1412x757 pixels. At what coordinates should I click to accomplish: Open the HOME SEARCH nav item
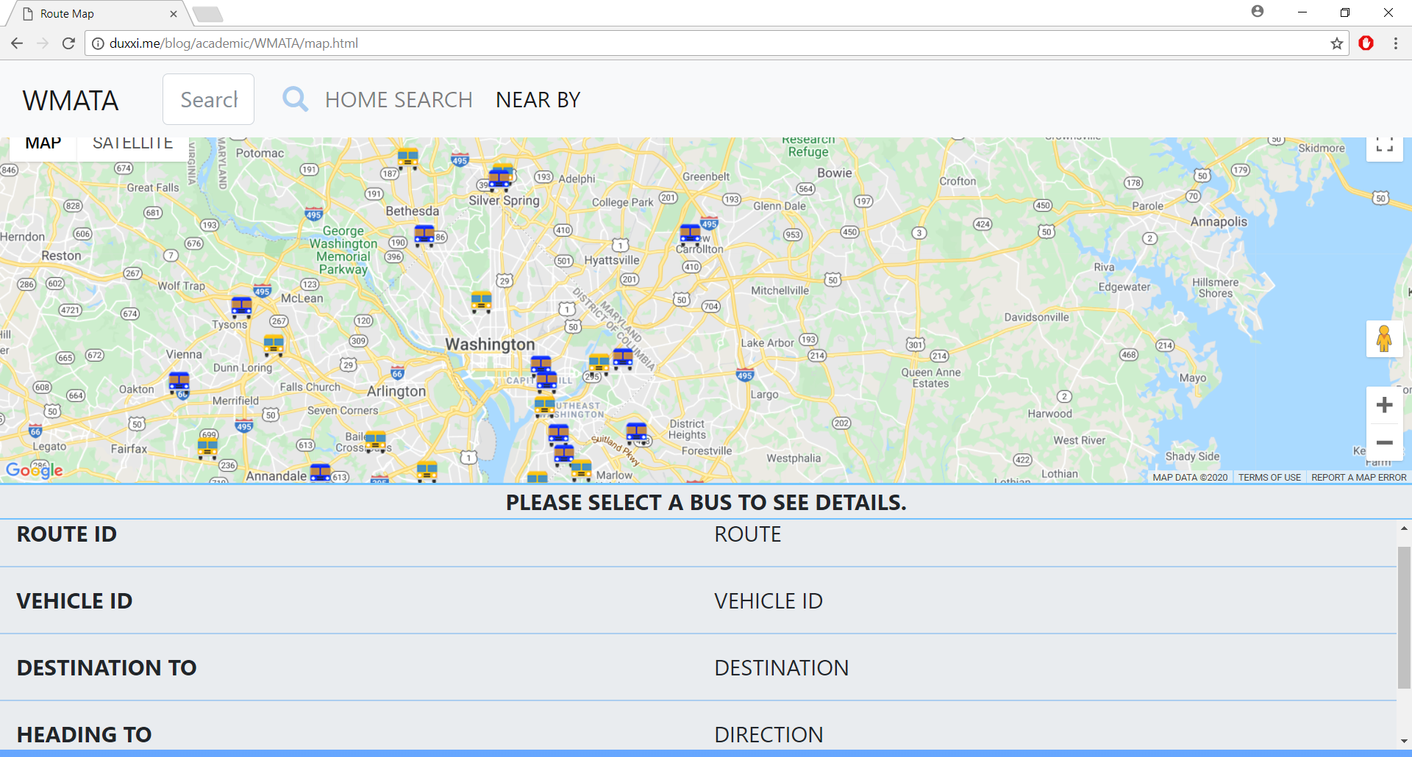[x=399, y=99]
